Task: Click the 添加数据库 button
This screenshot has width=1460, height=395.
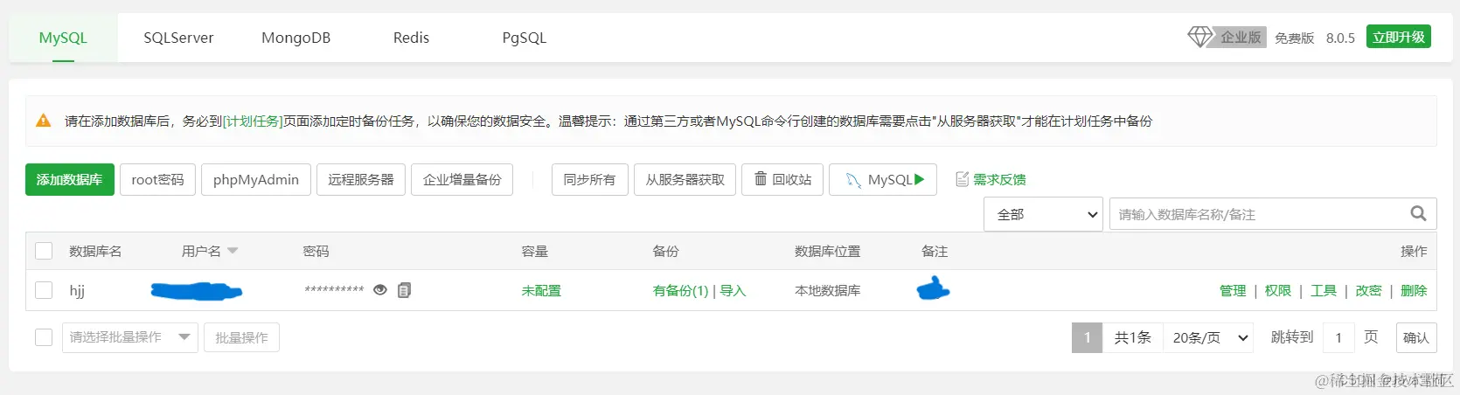Action: click(x=70, y=179)
